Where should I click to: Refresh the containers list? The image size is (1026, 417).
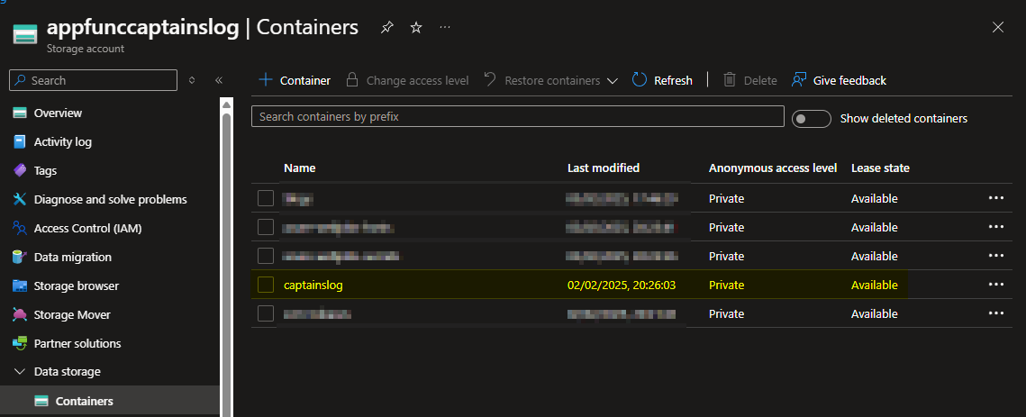click(x=662, y=80)
